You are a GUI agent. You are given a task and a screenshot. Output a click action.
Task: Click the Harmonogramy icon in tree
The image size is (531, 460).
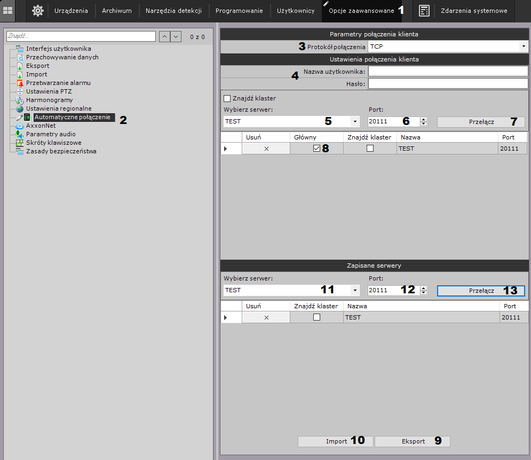pyautogui.click(x=20, y=100)
